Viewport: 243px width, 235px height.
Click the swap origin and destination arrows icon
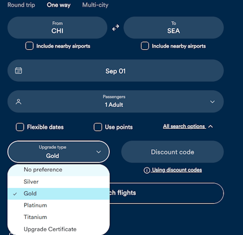(x=116, y=28)
